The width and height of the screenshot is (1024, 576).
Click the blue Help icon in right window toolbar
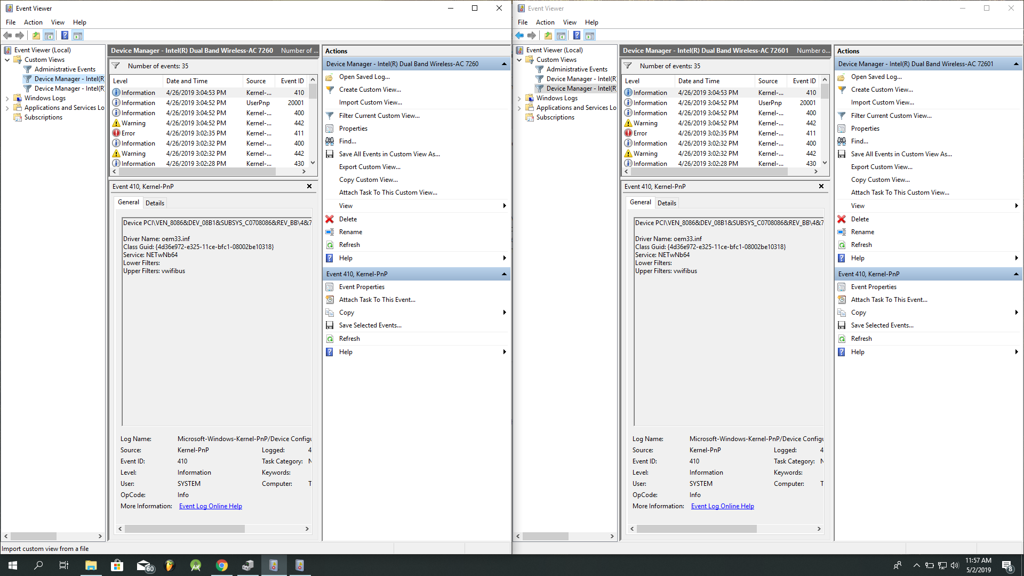pyautogui.click(x=577, y=36)
